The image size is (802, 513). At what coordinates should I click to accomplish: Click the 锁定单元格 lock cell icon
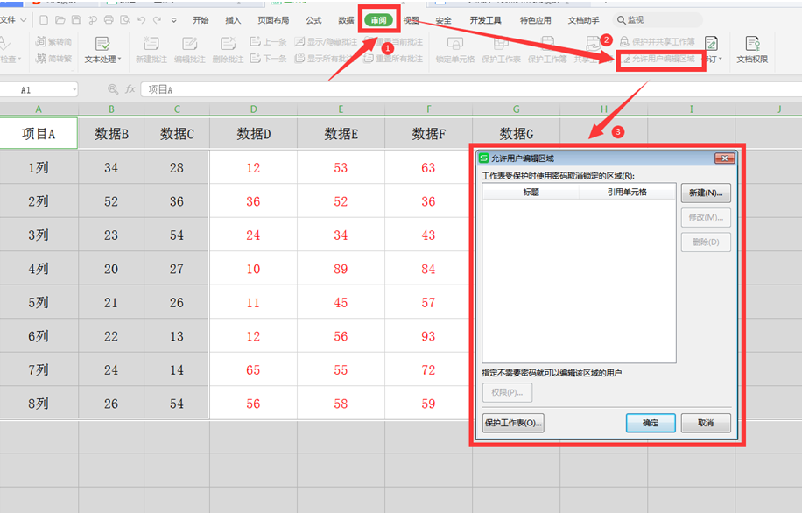[x=454, y=44]
